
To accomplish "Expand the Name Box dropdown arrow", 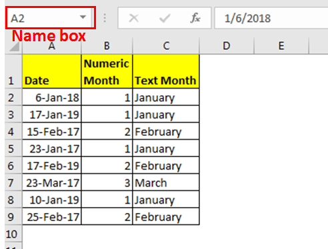I will click(83, 17).
